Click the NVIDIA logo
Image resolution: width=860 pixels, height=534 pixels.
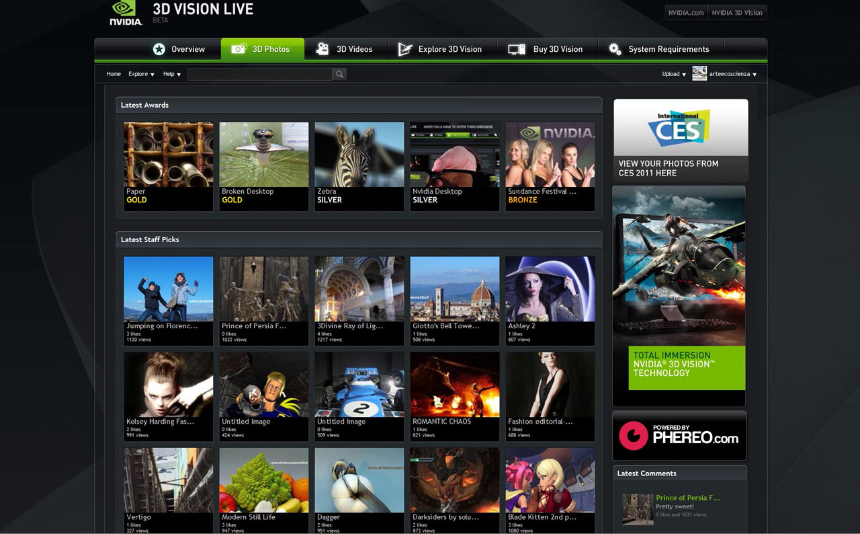(x=126, y=13)
